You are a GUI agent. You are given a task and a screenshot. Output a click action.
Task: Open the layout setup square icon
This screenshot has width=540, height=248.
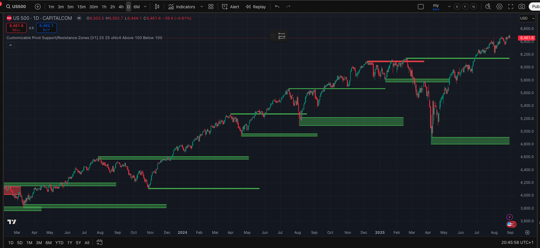click(x=421, y=7)
